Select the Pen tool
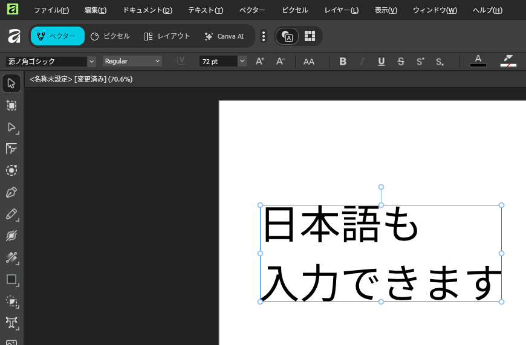Viewport: 526px width, 345px height. click(x=11, y=192)
